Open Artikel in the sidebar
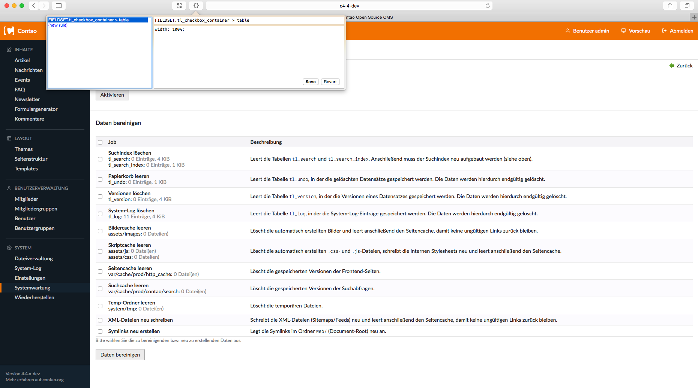This screenshot has width=698, height=388. [x=22, y=60]
